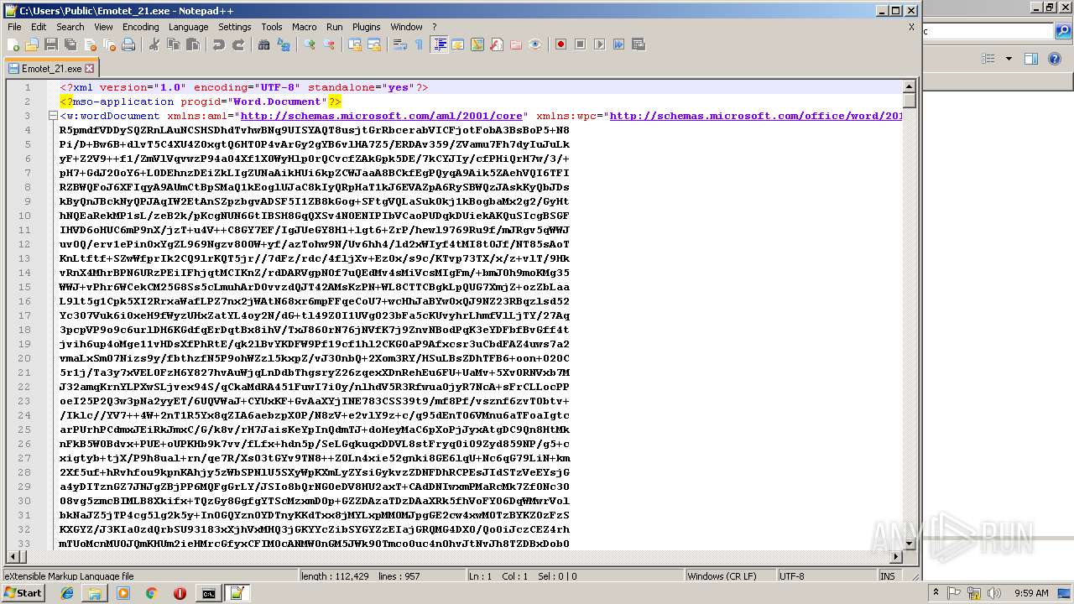Open Internet Explorer from the taskbar
This screenshot has height=604, width=1074.
click(x=67, y=593)
